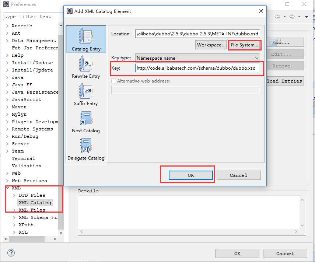This screenshot has height=262, width=315.
Task: Select the Catalog Entry icon
Action: [86, 36]
